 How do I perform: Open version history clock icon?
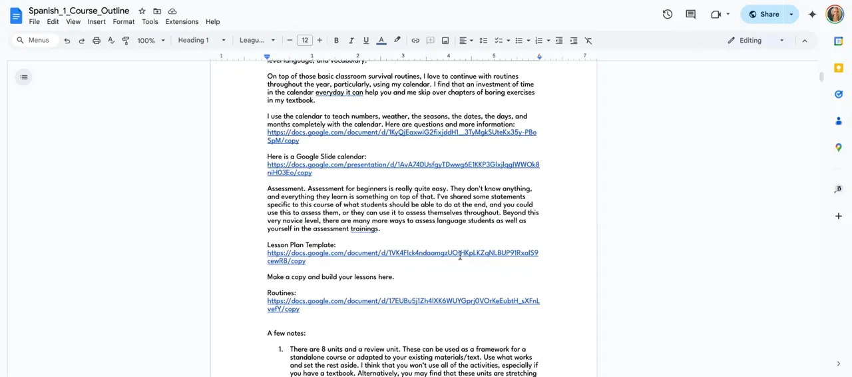click(667, 14)
